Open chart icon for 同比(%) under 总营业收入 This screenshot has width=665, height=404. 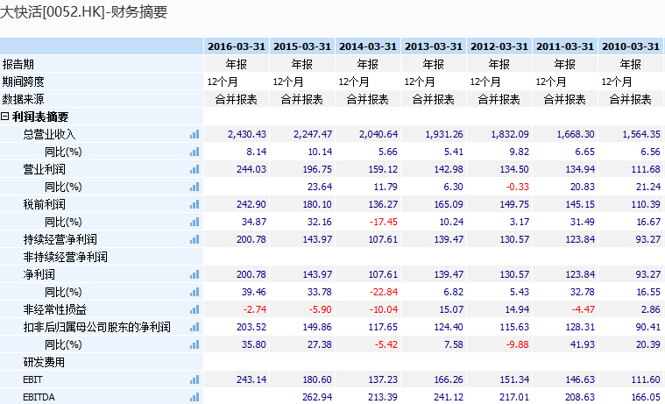(x=195, y=152)
